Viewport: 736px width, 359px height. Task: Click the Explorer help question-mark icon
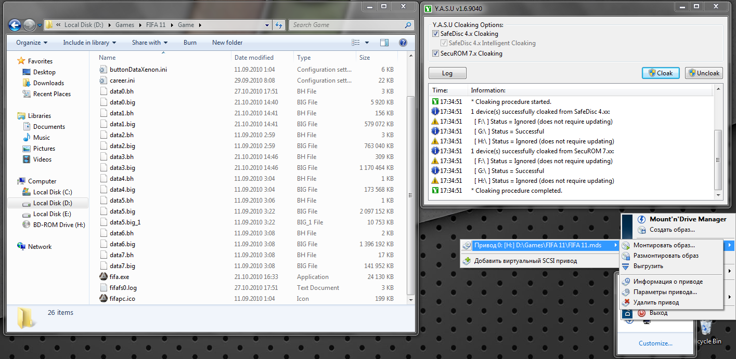pyautogui.click(x=403, y=43)
